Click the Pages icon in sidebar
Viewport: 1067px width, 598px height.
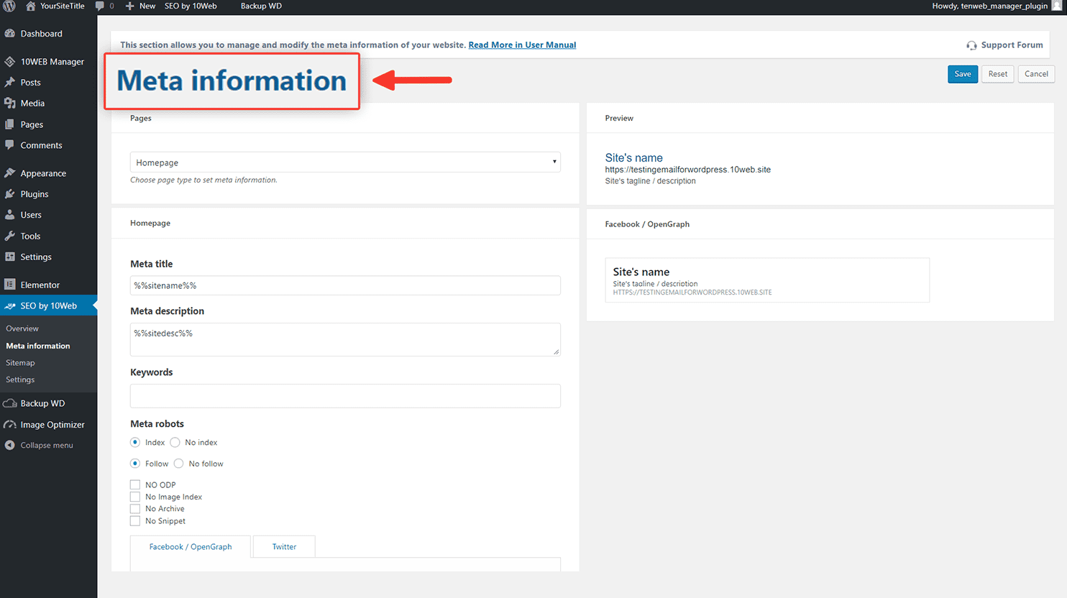[10, 124]
